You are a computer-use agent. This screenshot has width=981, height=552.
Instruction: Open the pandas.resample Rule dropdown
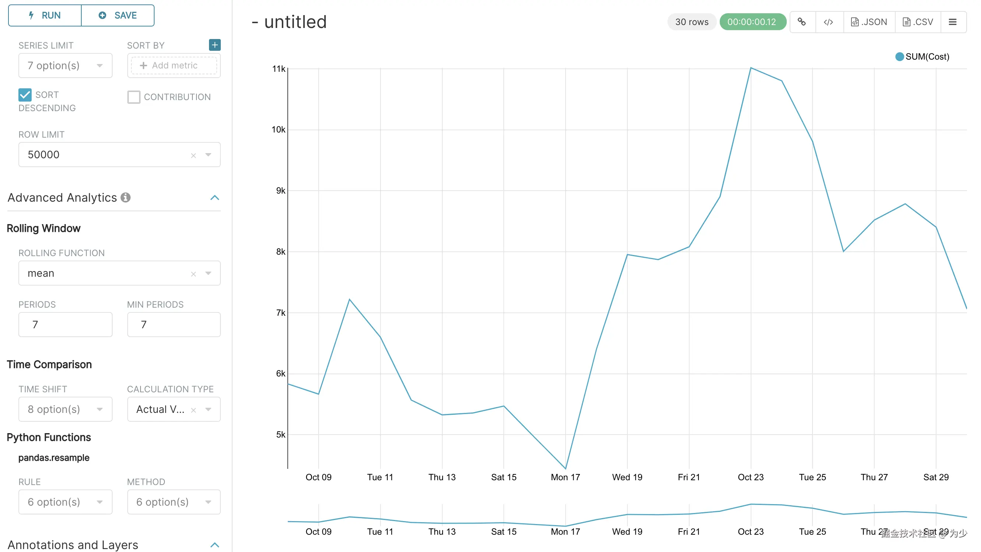[x=65, y=502]
